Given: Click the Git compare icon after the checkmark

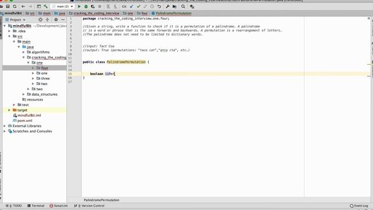Looking at the screenshot, I should [x=145, y=6].
